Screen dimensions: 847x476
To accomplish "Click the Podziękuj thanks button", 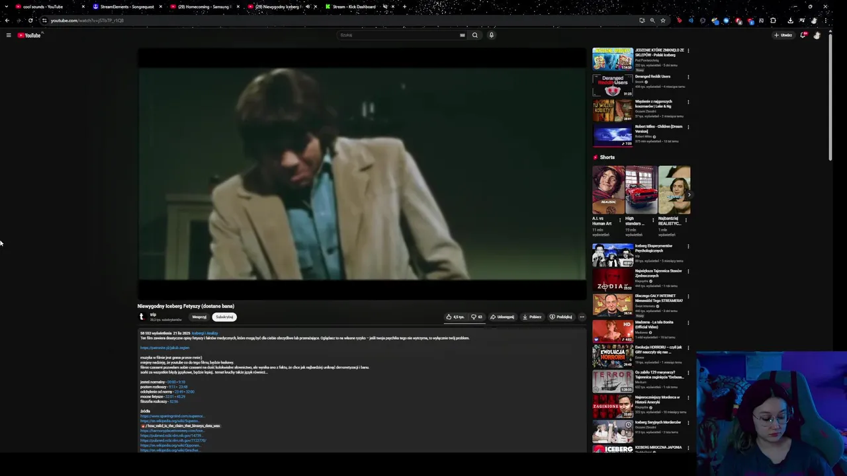I will [560, 317].
